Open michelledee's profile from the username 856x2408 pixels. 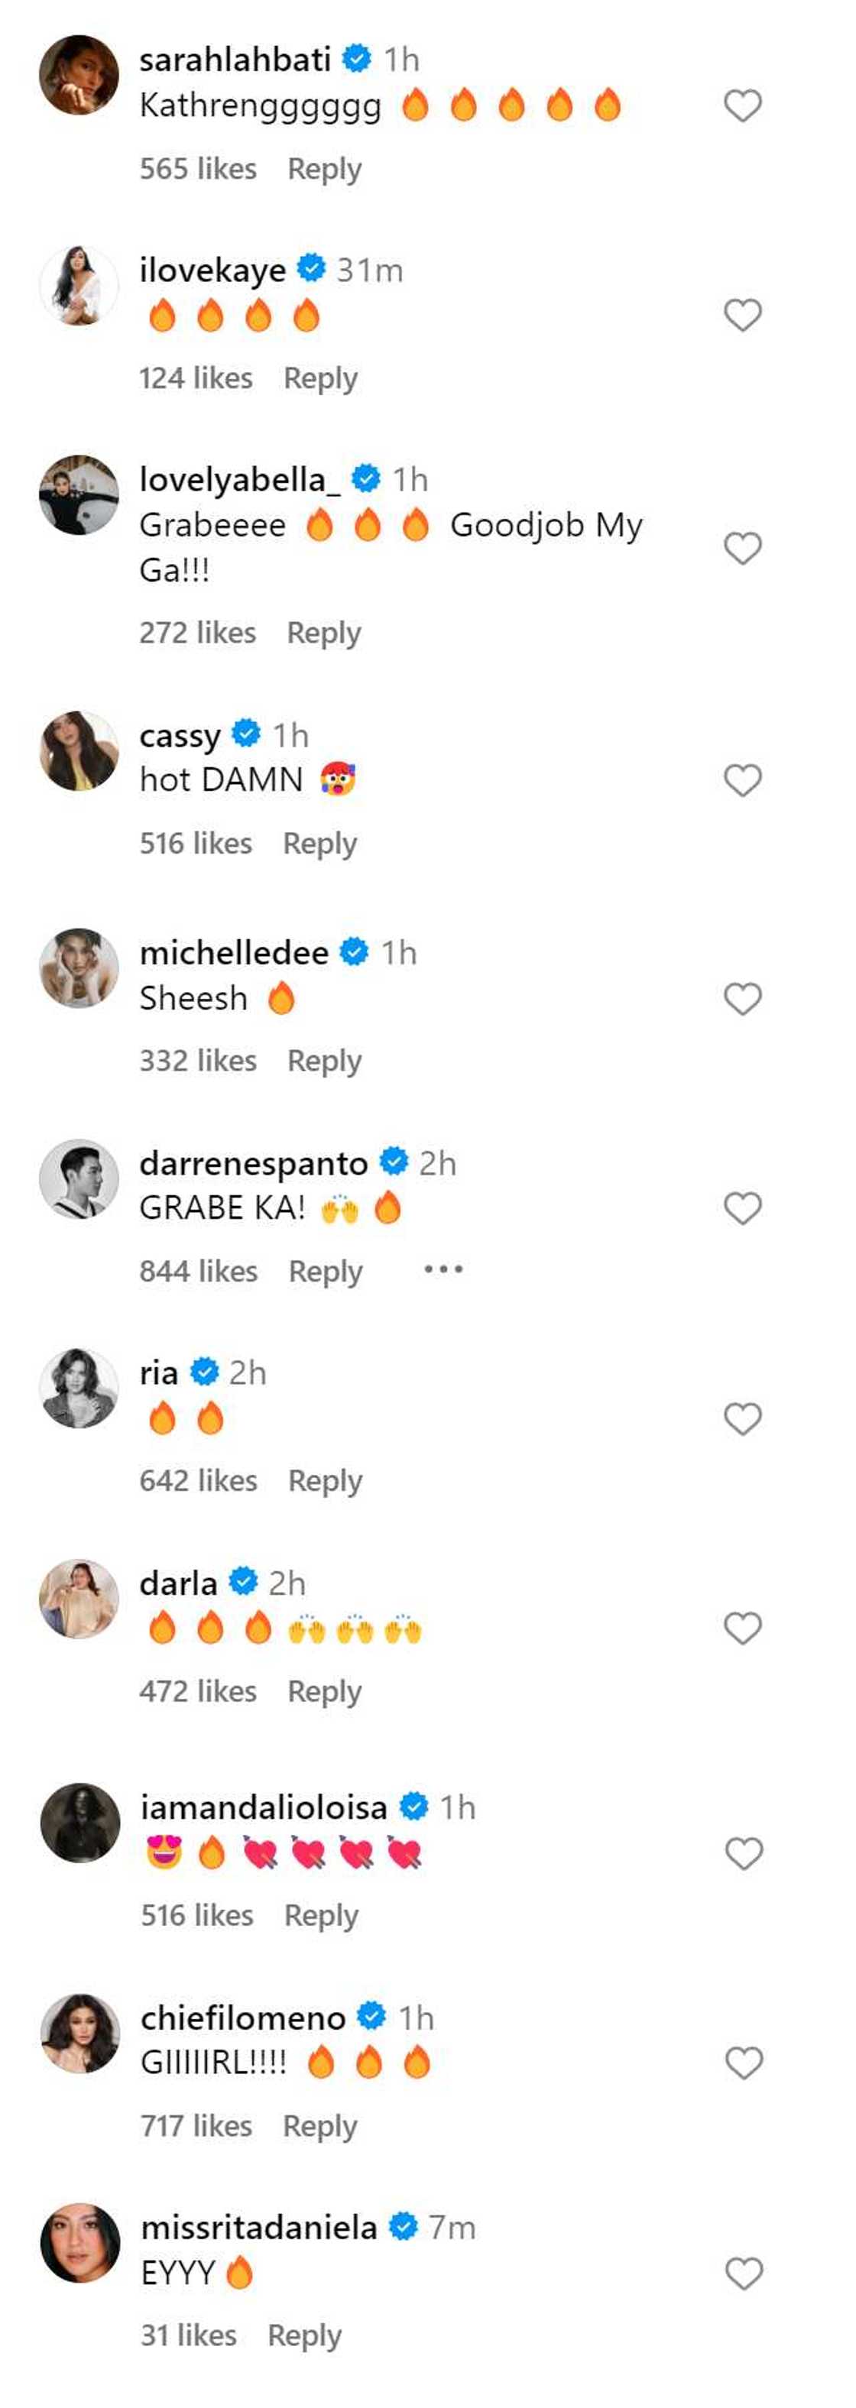click(234, 952)
